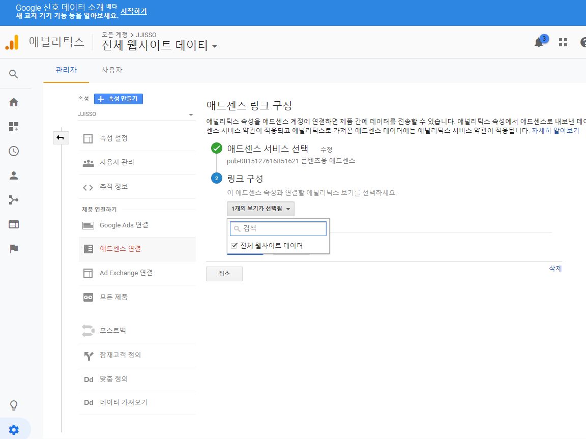Select 애드센스 연결 menu item
The height and width of the screenshot is (439, 586).
(137, 249)
